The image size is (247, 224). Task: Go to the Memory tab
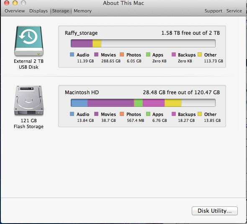tap(82, 11)
